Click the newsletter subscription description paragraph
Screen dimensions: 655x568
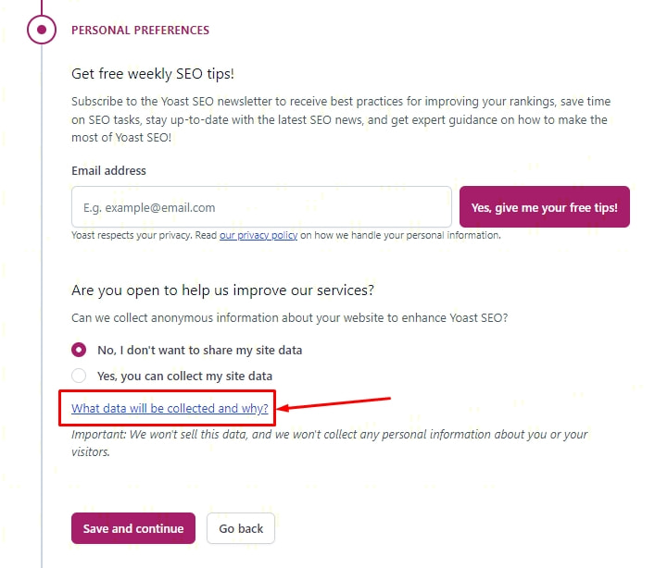point(340,118)
